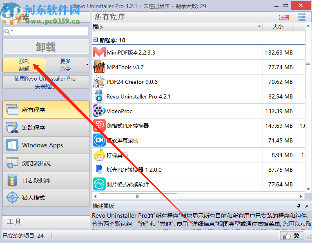
Task: Switch to 浏览器拓展 module
Action: [46, 163]
